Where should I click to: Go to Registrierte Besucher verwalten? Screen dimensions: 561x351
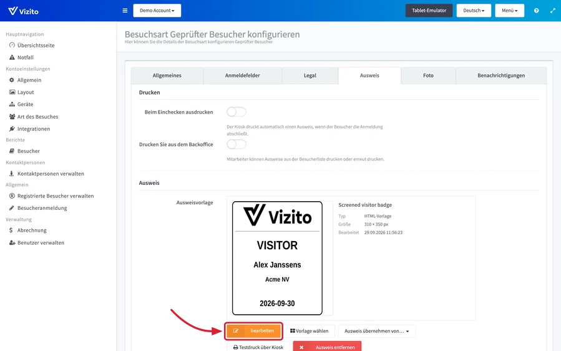(x=56, y=195)
